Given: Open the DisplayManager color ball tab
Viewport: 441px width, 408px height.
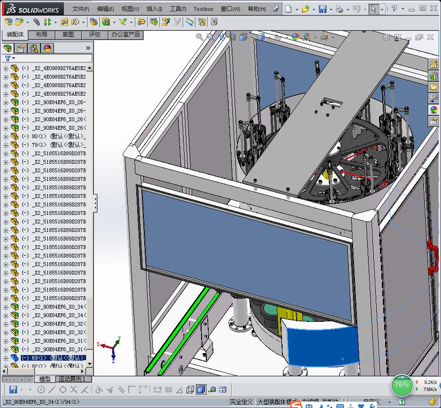Looking at the screenshot, I should [x=47, y=48].
